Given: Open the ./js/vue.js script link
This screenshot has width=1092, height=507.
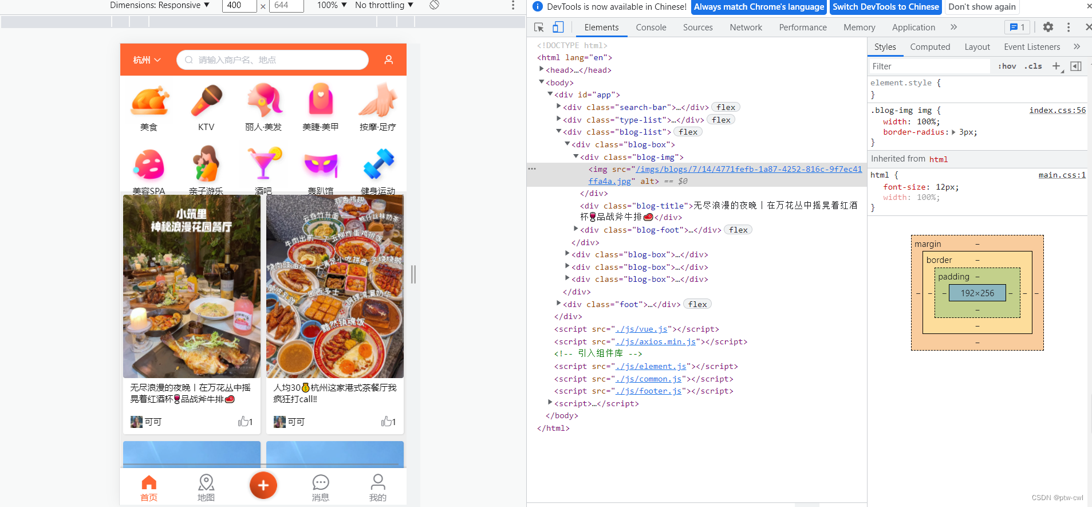Looking at the screenshot, I should 641,329.
